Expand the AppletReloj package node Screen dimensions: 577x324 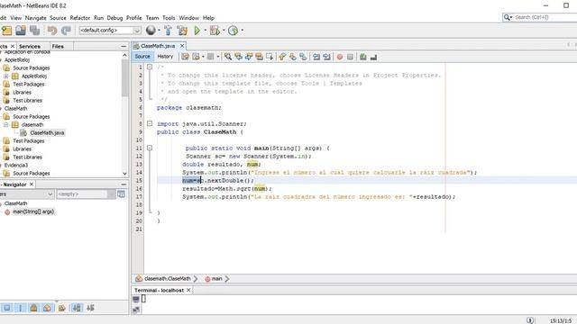[6, 76]
